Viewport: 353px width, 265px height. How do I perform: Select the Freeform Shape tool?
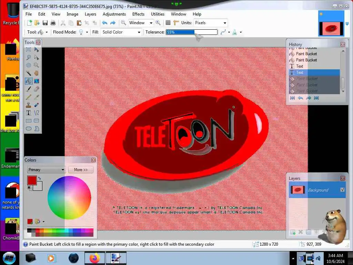[x=37, y=129]
